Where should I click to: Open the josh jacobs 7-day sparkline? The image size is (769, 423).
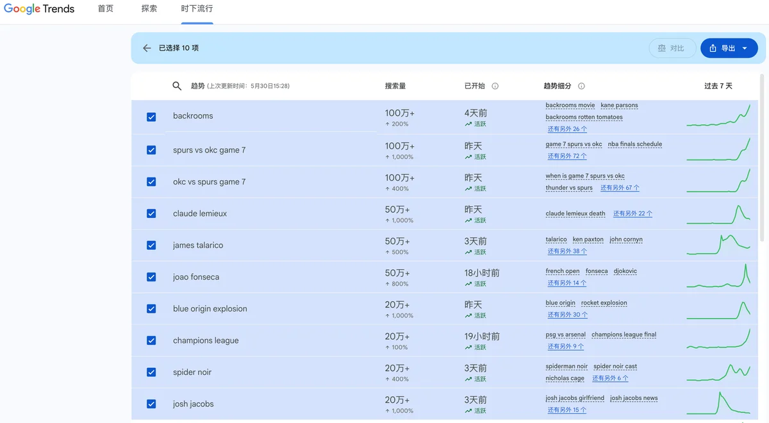(718, 402)
